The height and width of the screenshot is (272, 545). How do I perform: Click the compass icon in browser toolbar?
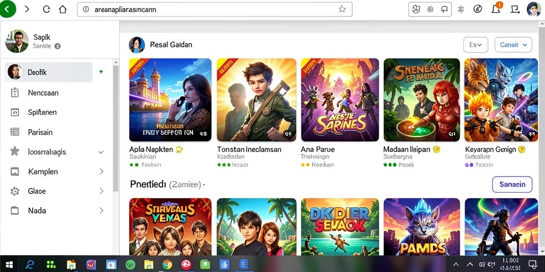click(477, 10)
